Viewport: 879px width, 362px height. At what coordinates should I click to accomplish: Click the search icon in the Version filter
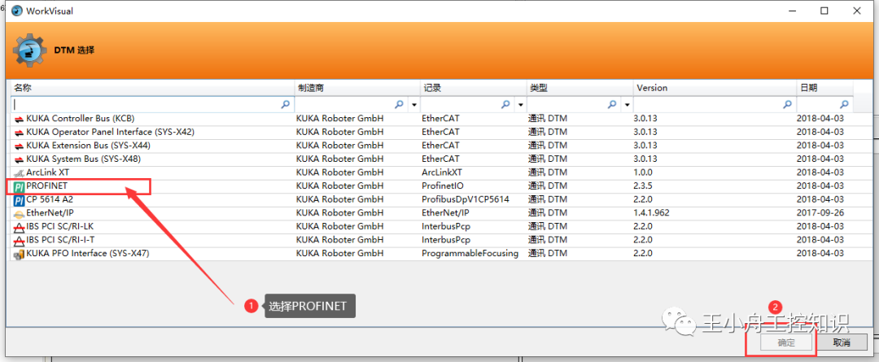pyautogui.click(x=788, y=104)
